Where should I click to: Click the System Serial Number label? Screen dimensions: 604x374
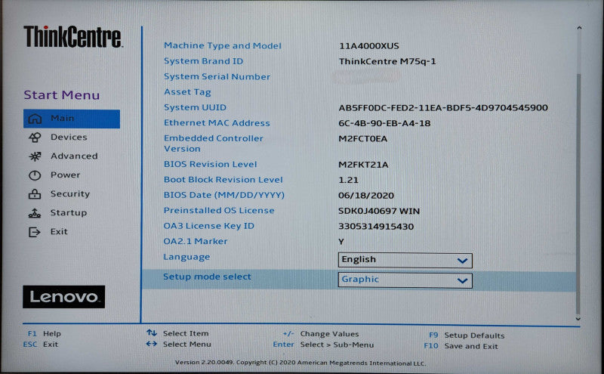pyautogui.click(x=217, y=76)
